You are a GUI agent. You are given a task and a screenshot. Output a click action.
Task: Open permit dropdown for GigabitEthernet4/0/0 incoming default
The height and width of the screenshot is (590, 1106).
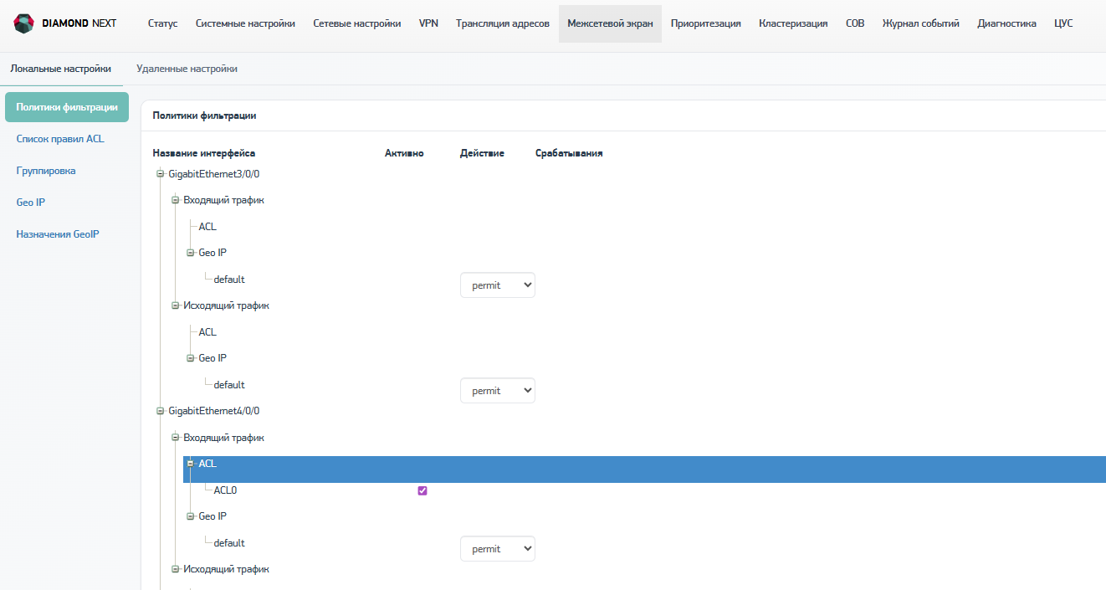(498, 549)
